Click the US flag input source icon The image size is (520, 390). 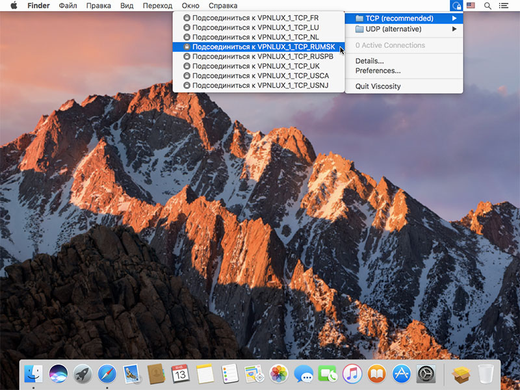click(471, 5)
